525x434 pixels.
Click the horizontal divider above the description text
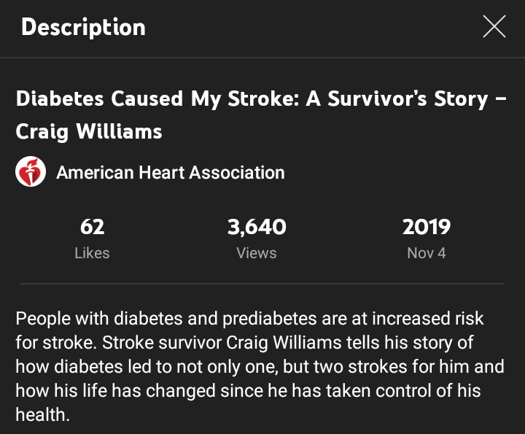262,284
